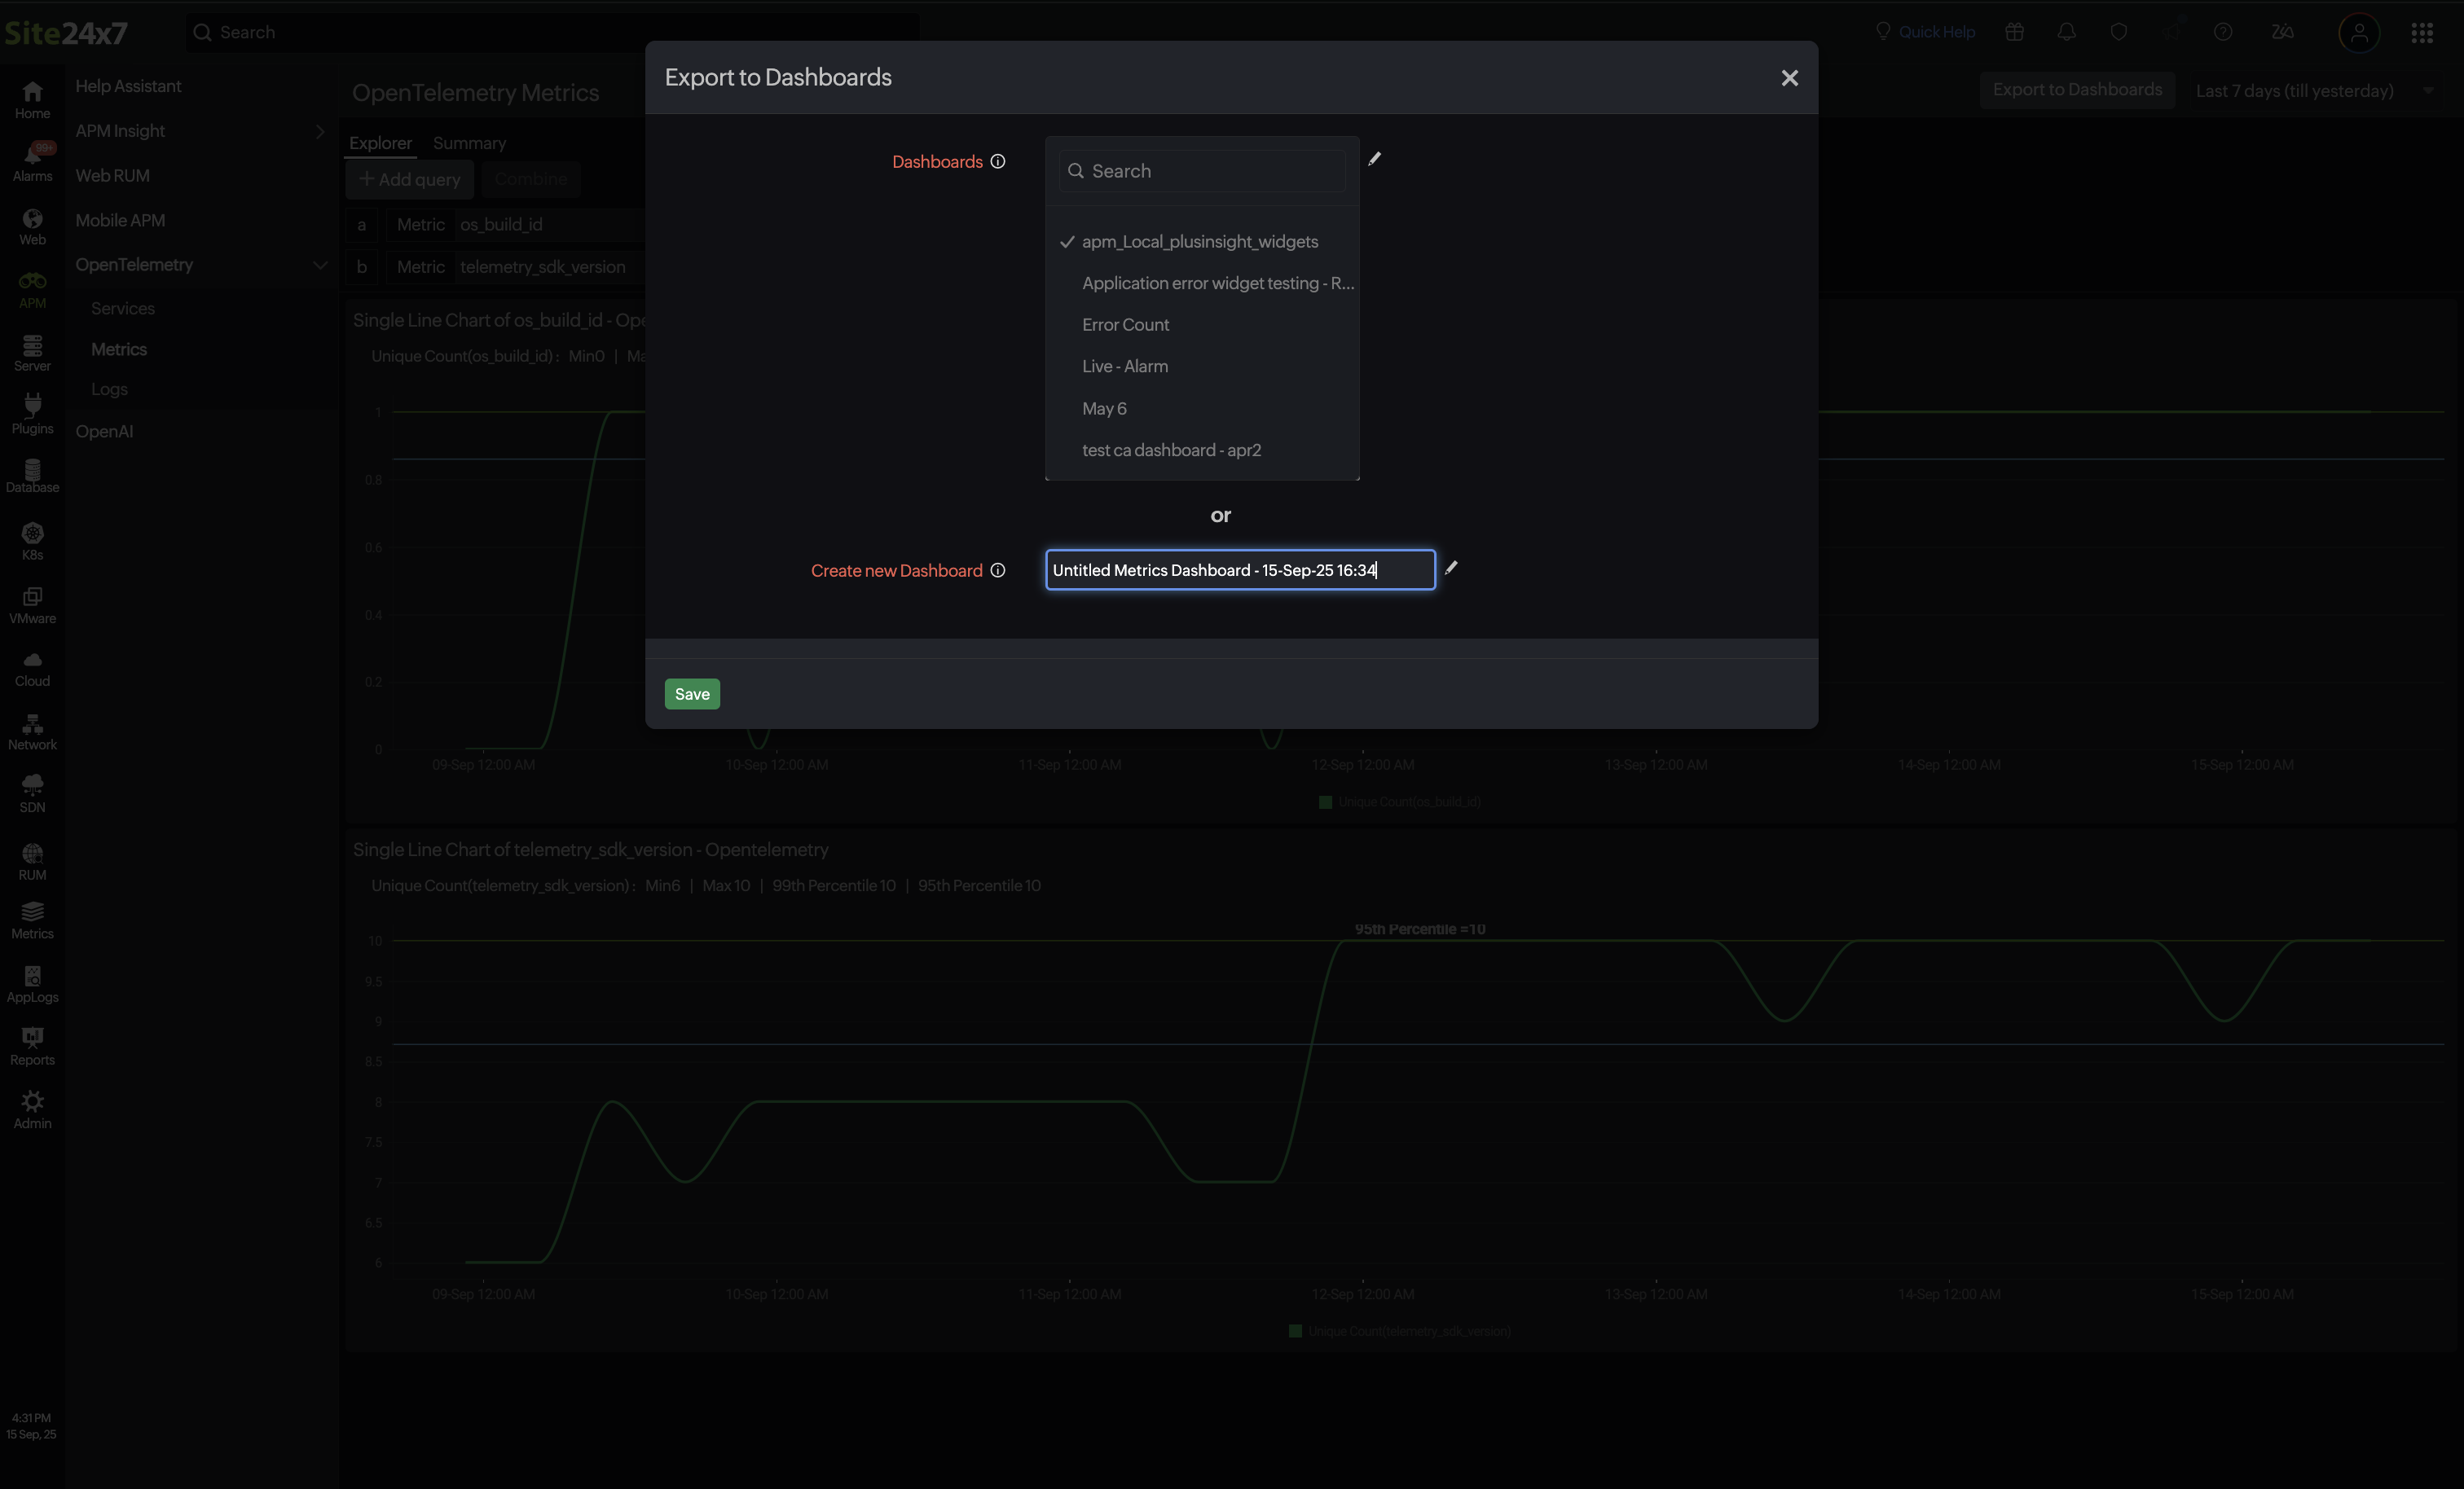This screenshot has width=2464, height=1489.
Task: Open Zia assistant in the top bar
Action: tap(2282, 31)
